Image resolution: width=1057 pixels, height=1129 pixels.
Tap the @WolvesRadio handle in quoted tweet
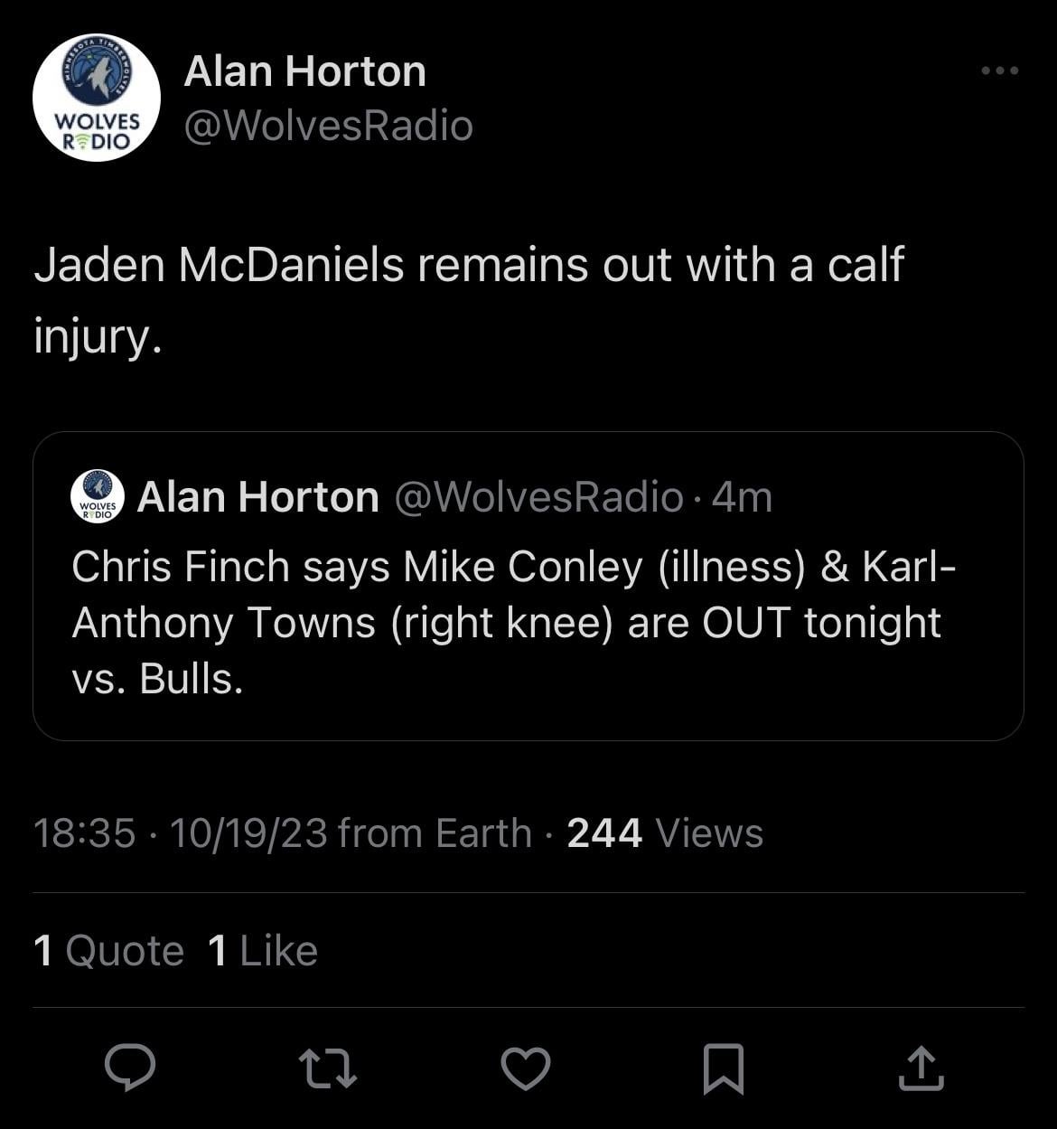click(x=538, y=497)
